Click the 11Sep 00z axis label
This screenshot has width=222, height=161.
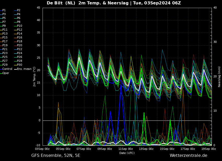(126, 149)
